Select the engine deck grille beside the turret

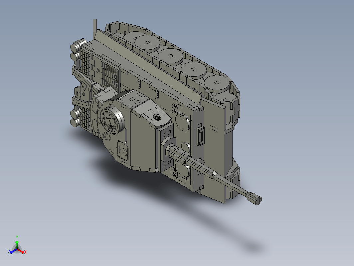pos(110,76)
